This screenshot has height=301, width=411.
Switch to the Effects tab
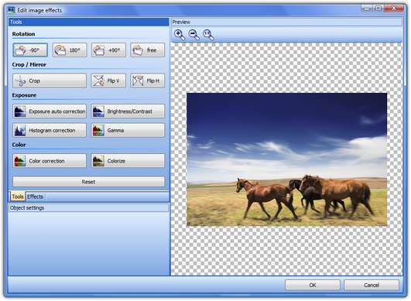(x=35, y=197)
